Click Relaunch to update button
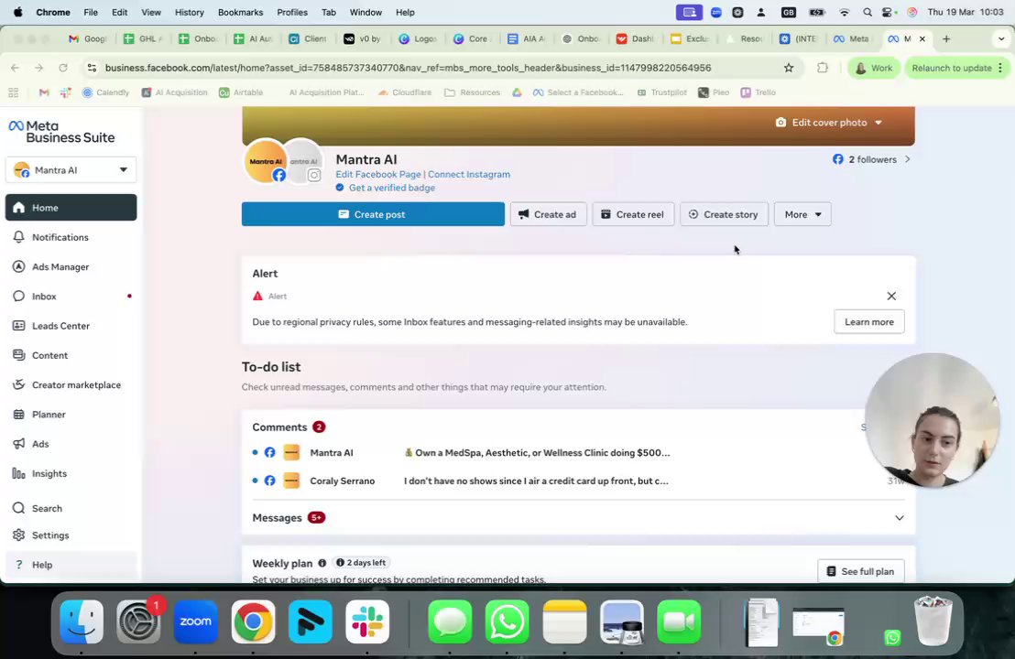Image resolution: width=1015 pixels, height=659 pixels. point(956,68)
